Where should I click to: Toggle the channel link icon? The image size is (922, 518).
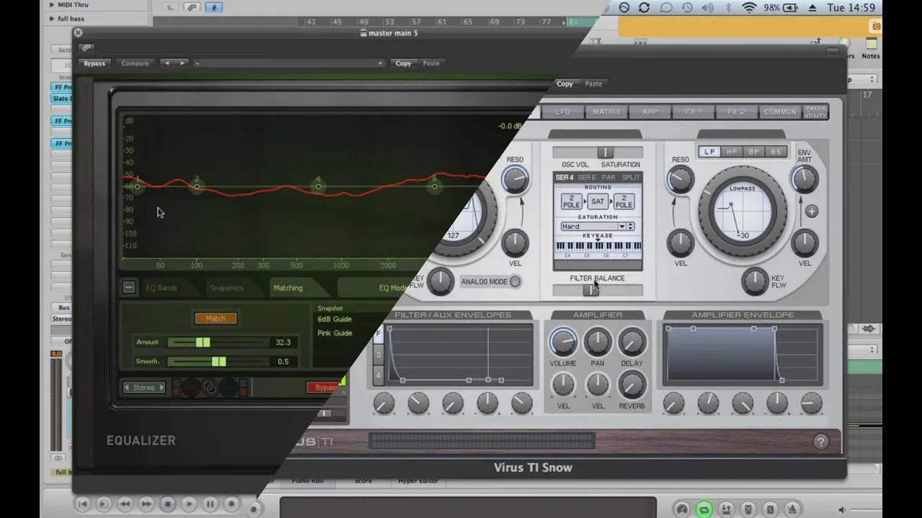pyautogui.click(x=210, y=388)
